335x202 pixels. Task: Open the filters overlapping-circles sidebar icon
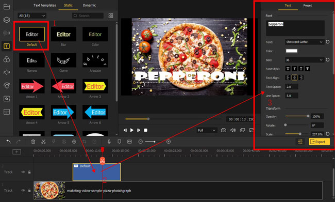(x=7, y=59)
